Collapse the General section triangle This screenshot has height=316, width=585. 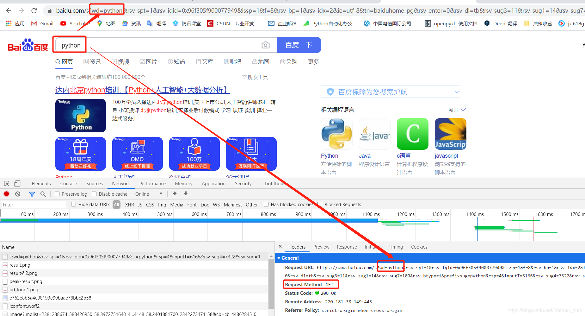(279, 258)
